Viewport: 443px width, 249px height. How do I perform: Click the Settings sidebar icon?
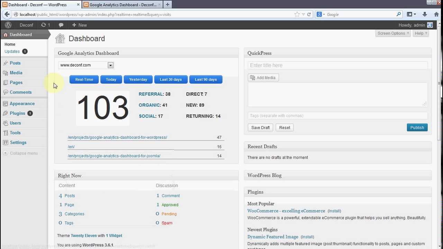pos(6,142)
